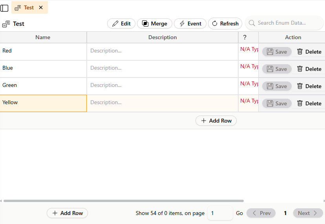Screen dimensions: 325x224
Task: Click the Description column header
Action: [162, 37]
